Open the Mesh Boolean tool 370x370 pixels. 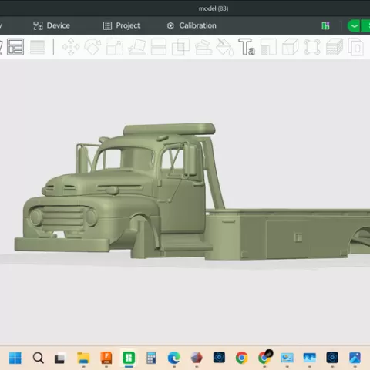point(180,47)
